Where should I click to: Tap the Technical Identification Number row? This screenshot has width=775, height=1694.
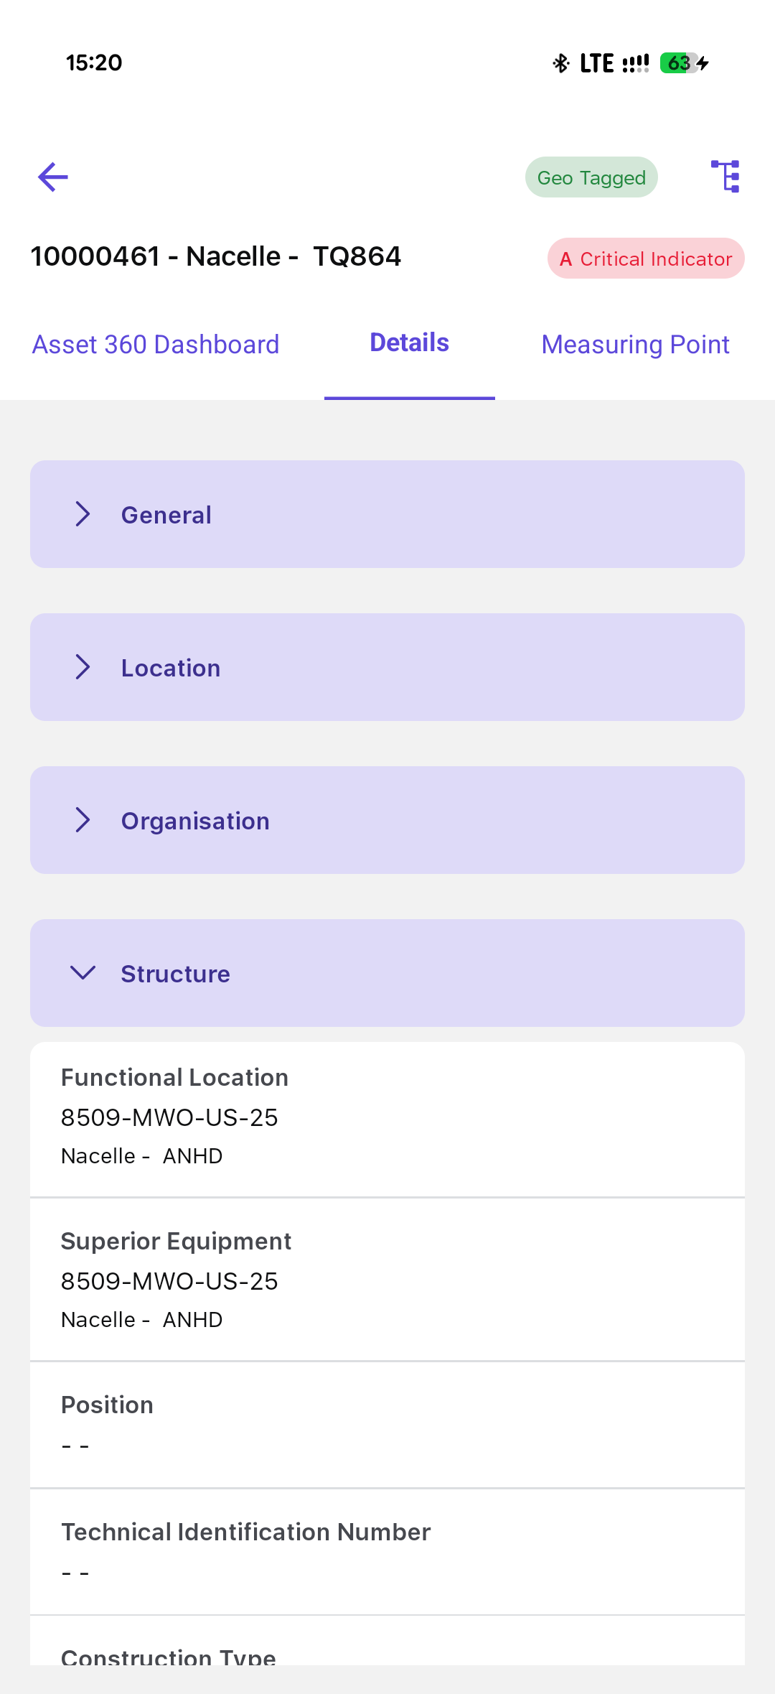tap(387, 1552)
